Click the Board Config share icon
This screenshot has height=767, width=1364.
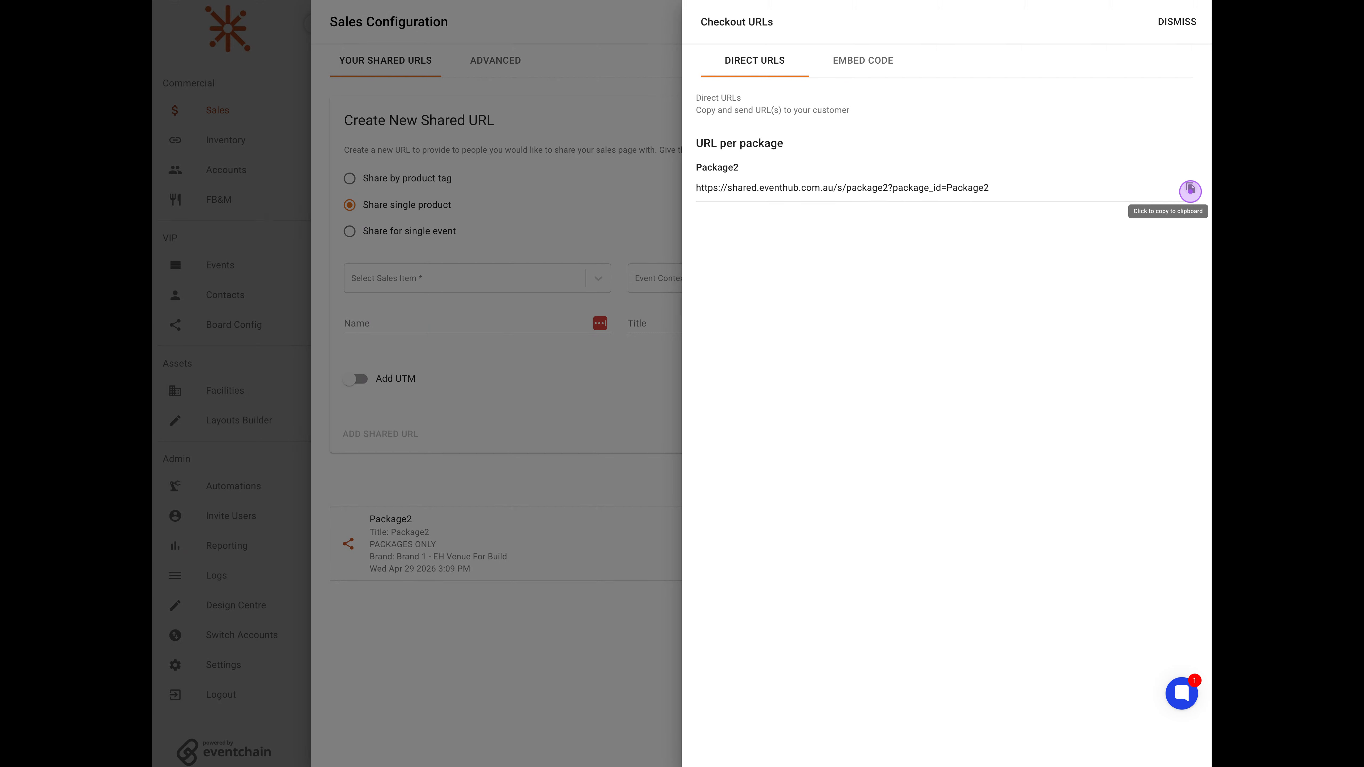175,324
